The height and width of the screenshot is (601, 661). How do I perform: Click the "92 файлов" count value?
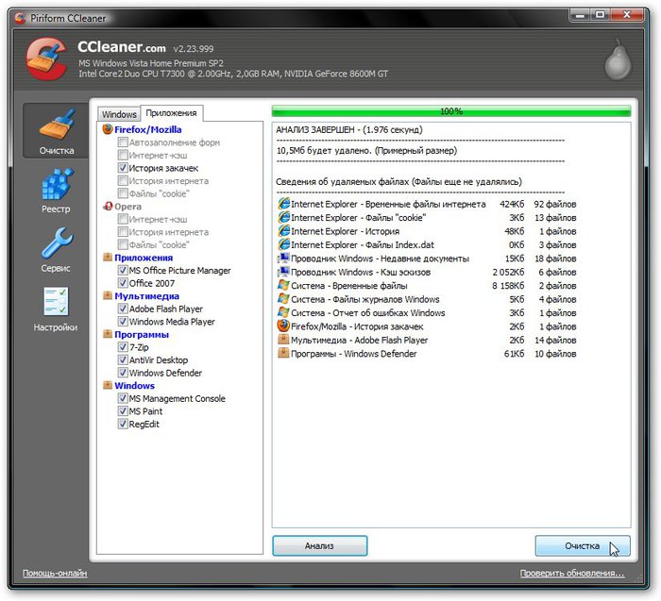point(555,204)
